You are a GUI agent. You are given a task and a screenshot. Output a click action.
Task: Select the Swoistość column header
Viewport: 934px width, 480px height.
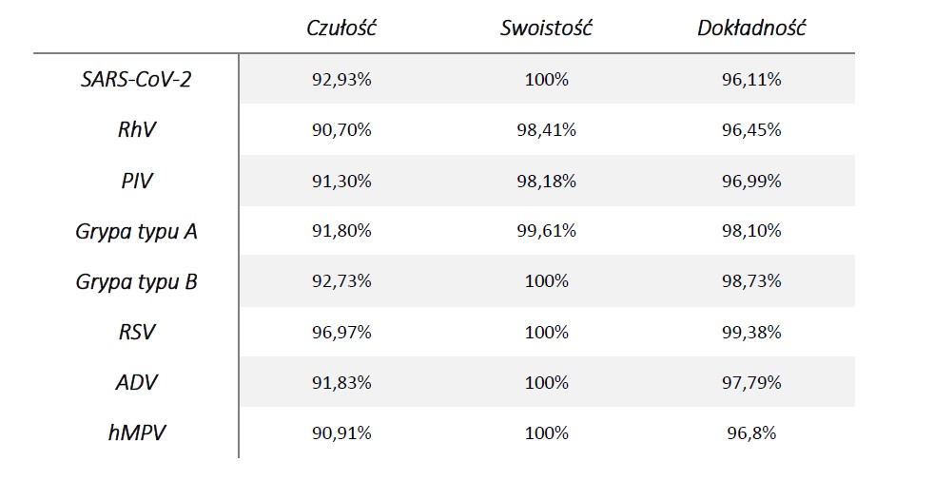coord(546,28)
